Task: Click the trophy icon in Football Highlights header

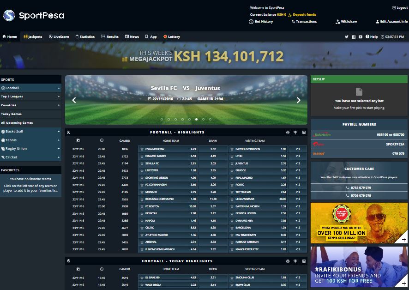Action: click(295, 133)
